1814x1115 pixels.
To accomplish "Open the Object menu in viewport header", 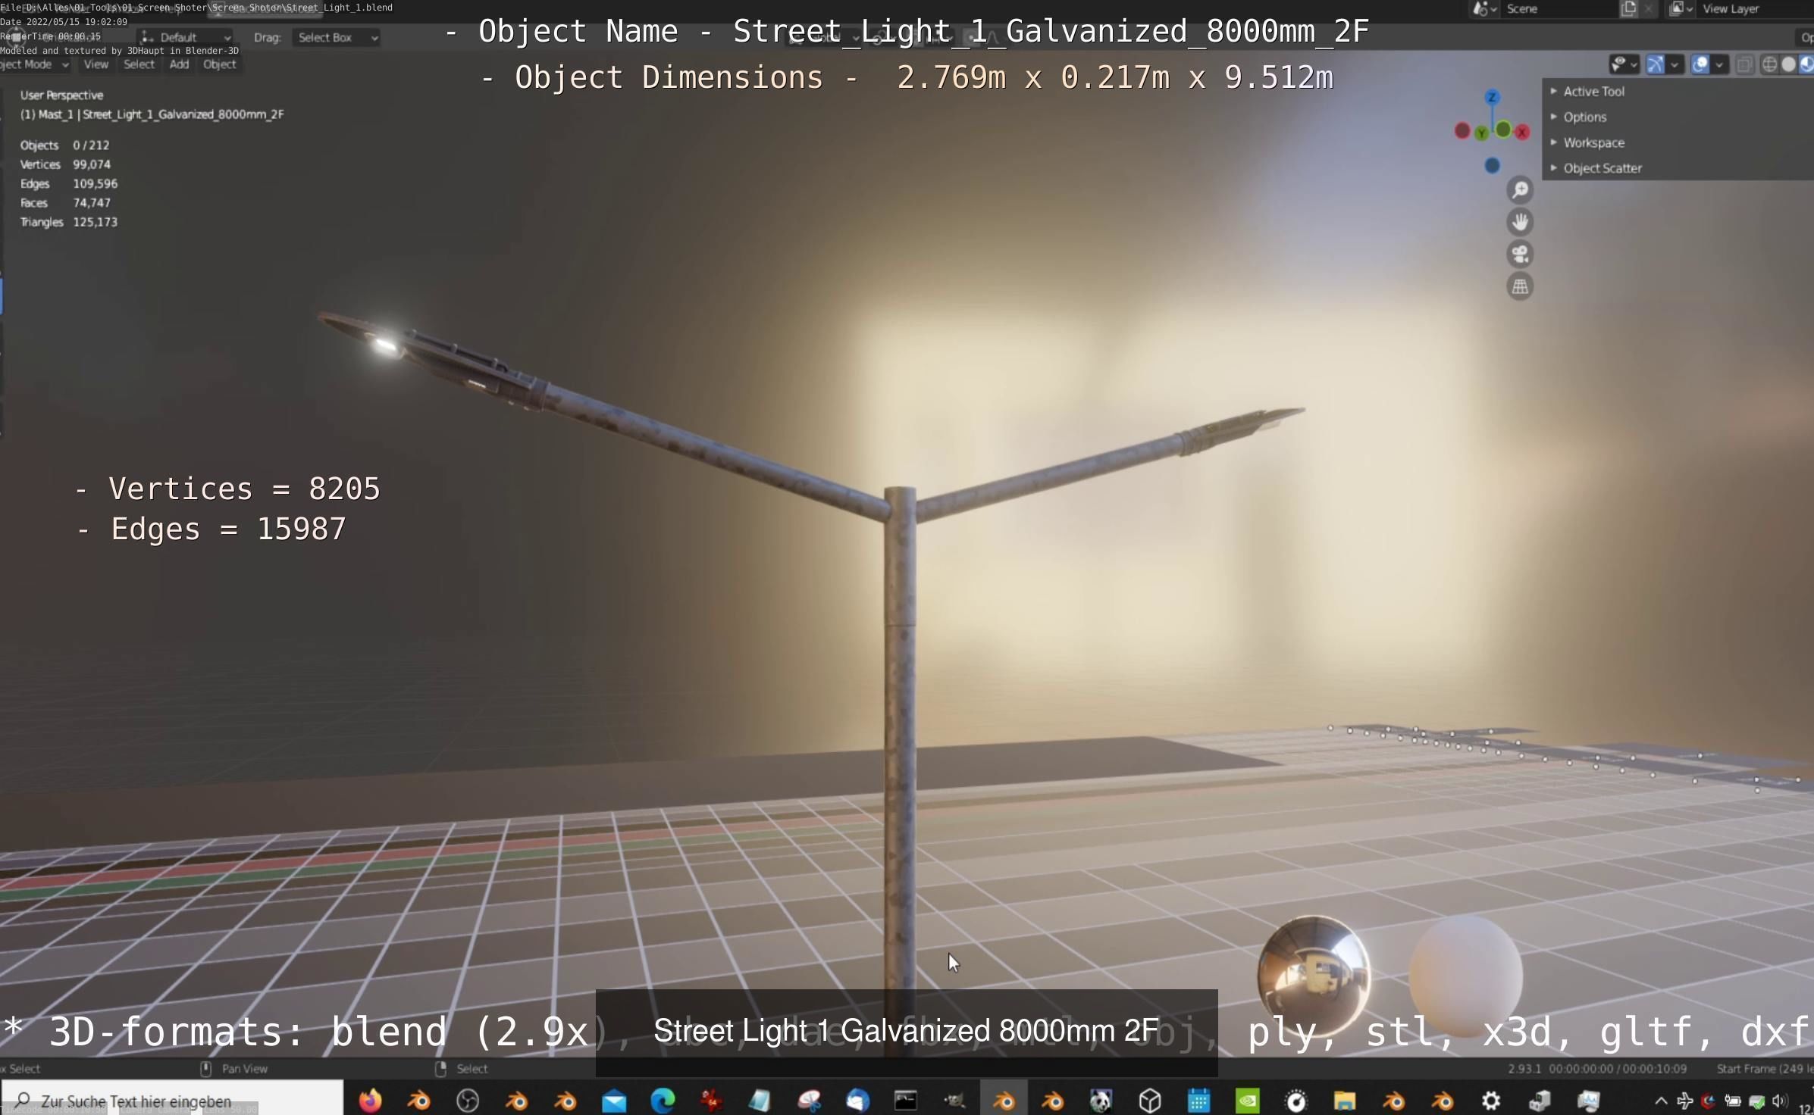I will tap(219, 64).
